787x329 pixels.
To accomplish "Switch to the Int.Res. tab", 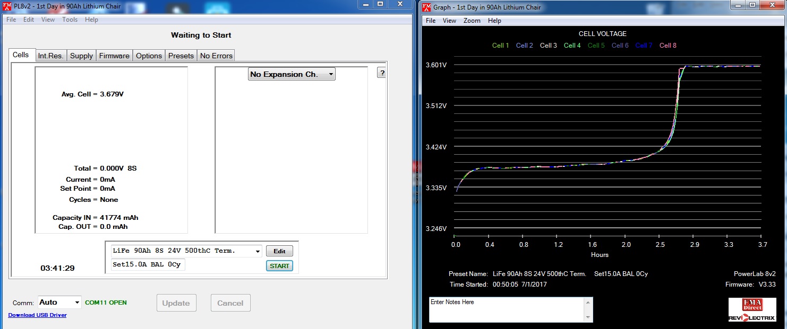I will click(x=50, y=56).
